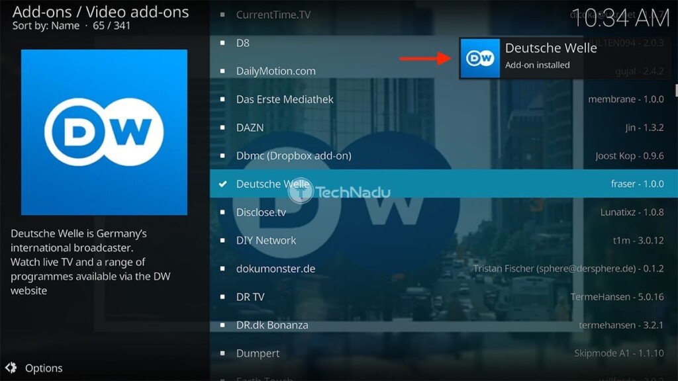Click the 'Jin - 1.3.2' version label
678x381 pixels.
tap(644, 128)
